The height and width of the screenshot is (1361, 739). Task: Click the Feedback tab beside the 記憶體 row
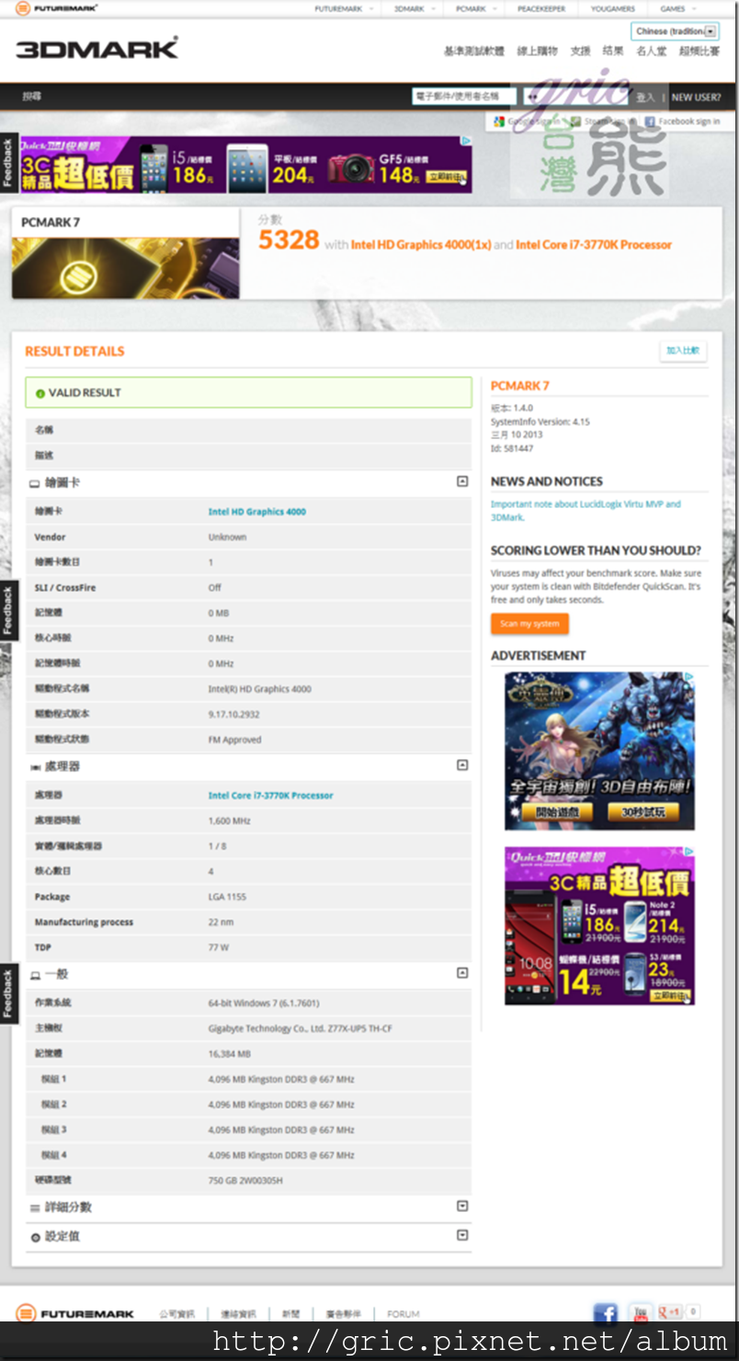(8, 611)
